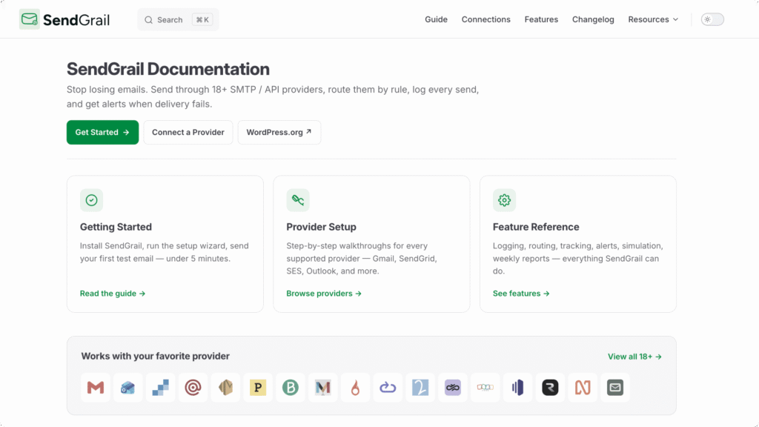Click the Feature Reference card heading
This screenshot has height=427, width=759.
point(536,227)
